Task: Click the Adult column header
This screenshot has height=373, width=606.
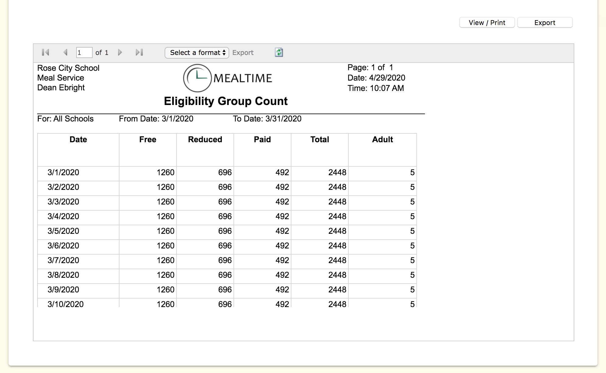Action: (382, 139)
